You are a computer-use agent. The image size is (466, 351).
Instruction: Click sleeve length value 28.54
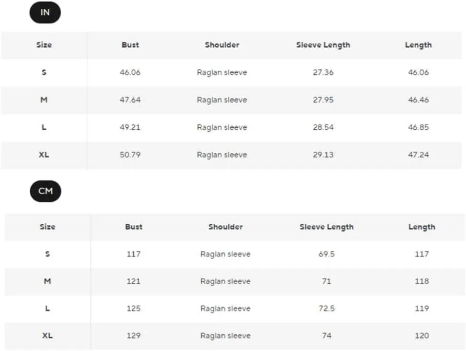(323, 127)
